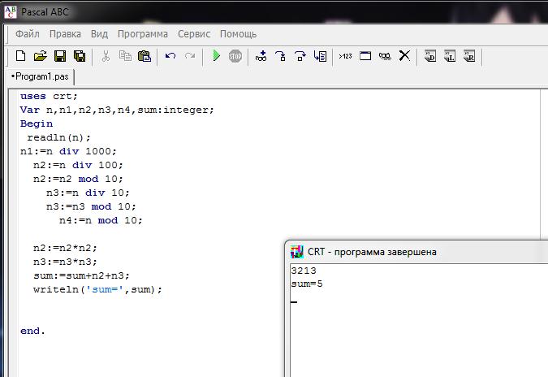
Task: Click the black X toolbar icon
Action: pyautogui.click(x=403, y=56)
